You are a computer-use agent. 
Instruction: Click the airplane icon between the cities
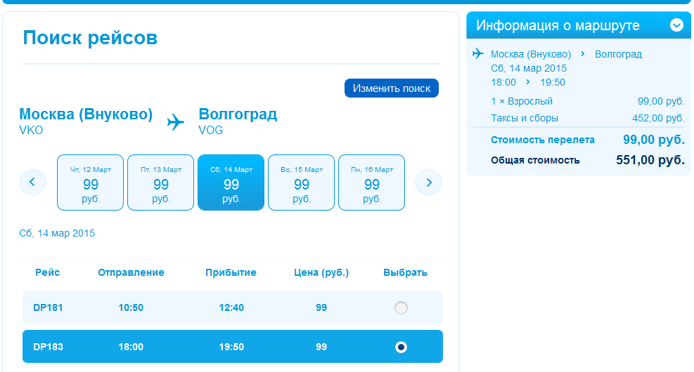pyautogui.click(x=176, y=122)
